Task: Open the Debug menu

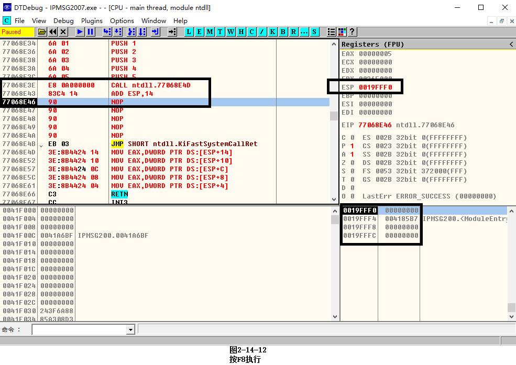Action: (x=63, y=20)
